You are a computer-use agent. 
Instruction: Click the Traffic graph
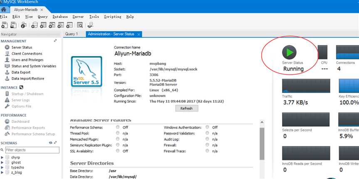[306, 86]
